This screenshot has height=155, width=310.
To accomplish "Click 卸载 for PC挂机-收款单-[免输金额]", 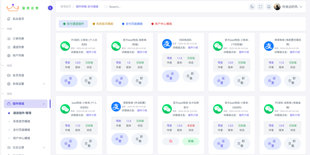I will [293, 143].
